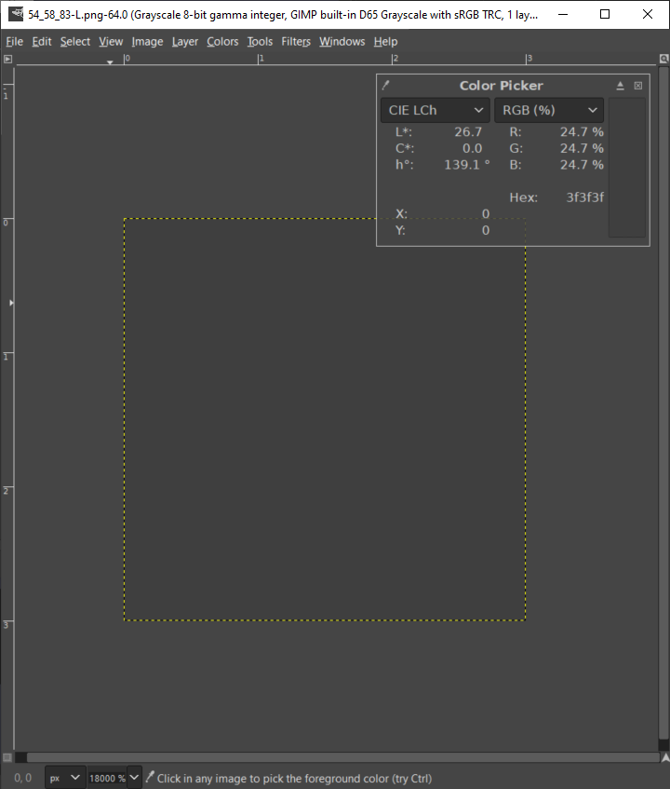Open the Tools menu
Image resolution: width=670 pixels, height=789 pixels.
click(x=260, y=42)
